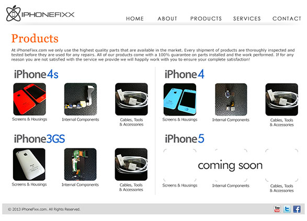
Task: Open iPhone 3GS circuit board components thumbnail
Action: (80, 164)
